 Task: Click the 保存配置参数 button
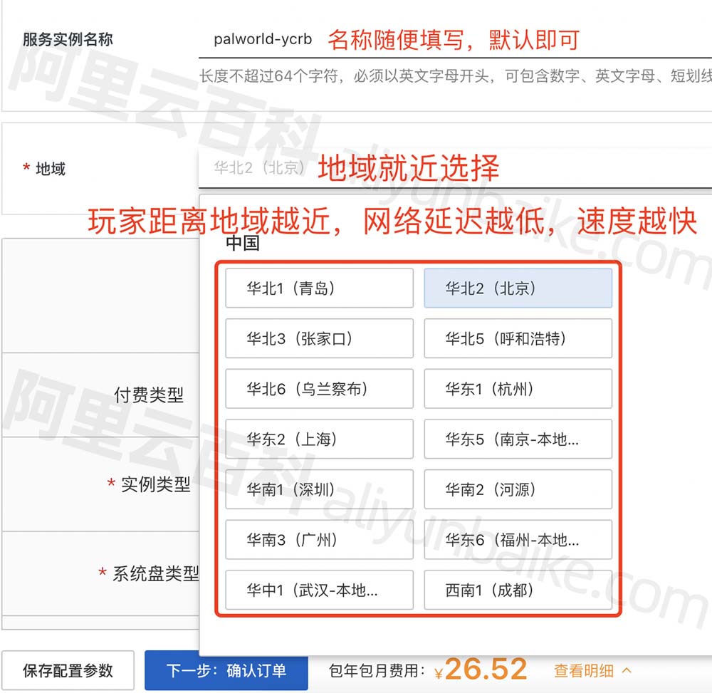[x=68, y=669]
